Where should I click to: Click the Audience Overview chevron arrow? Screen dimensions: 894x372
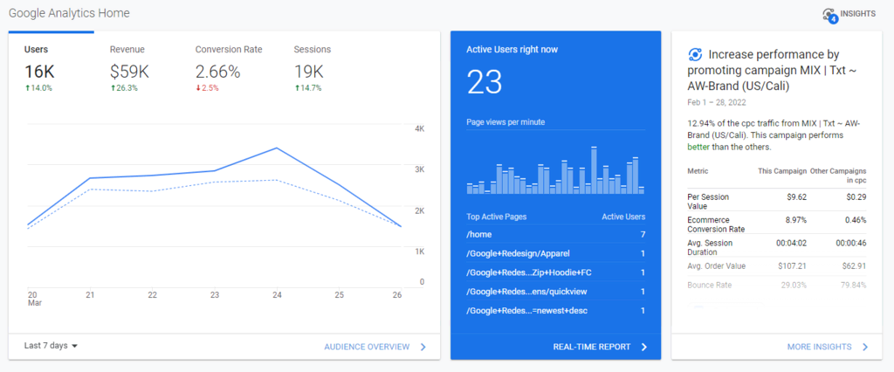[423, 347]
